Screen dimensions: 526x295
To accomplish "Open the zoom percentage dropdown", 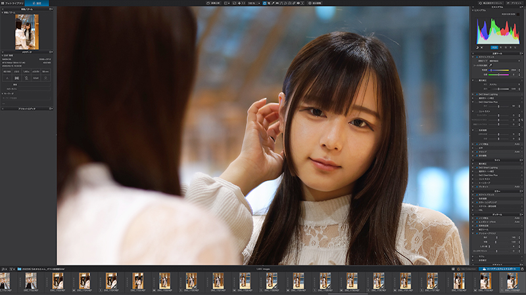I will tap(259, 3).
